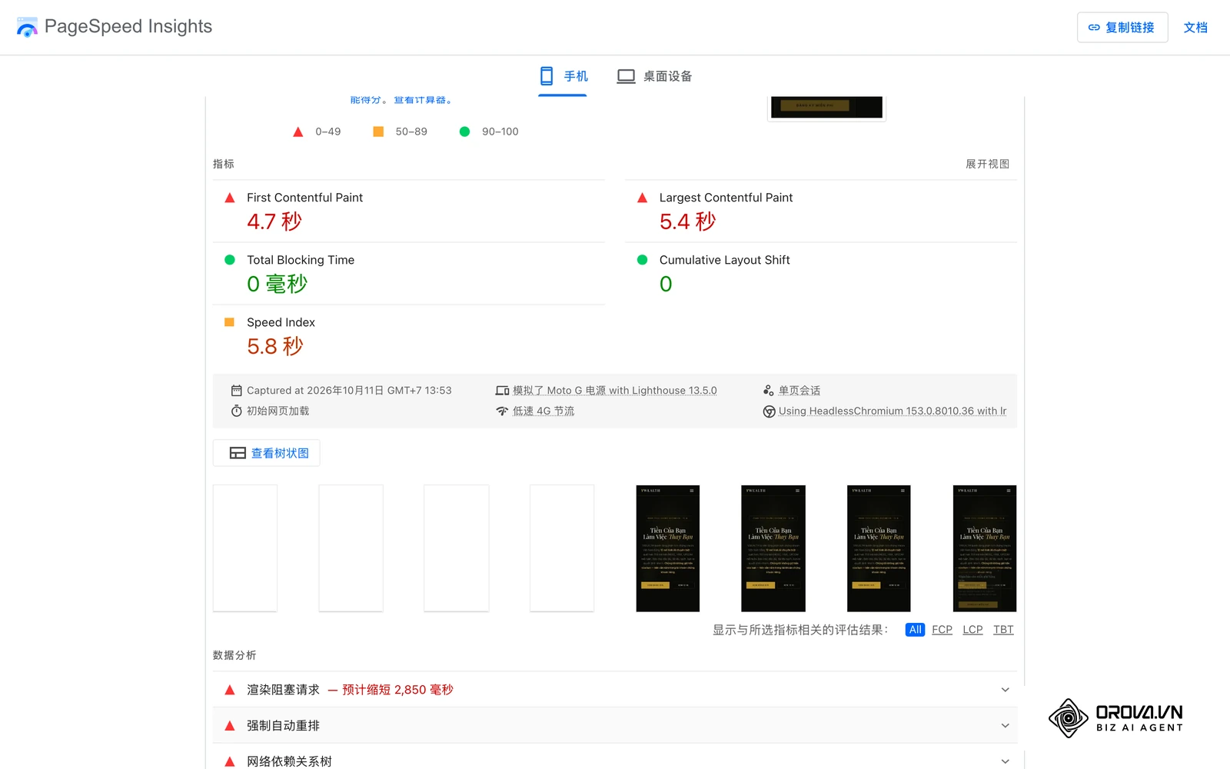Image resolution: width=1230 pixels, height=769 pixels.
Task: Expand metrics with 展开视图
Action: tap(987, 164)
